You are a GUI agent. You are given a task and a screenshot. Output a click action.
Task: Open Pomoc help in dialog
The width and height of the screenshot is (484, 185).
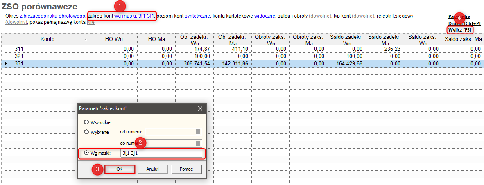tap(186, 169)
